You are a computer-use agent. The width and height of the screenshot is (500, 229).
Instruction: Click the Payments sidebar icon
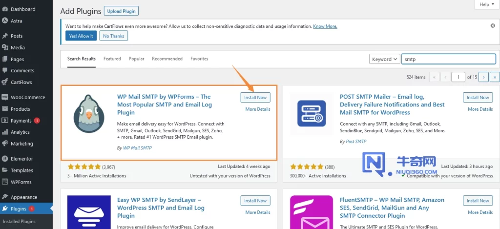[5, 121]
